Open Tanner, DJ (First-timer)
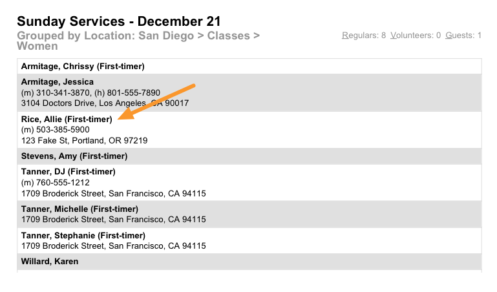Image resolution: width=497 pixels, height=292 pixels. 68,172
